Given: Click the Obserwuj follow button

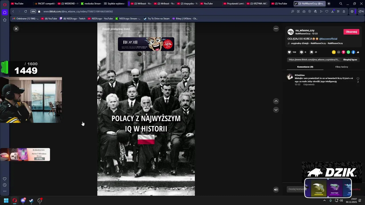Looking at the screenshot, I should pos(351,32).
